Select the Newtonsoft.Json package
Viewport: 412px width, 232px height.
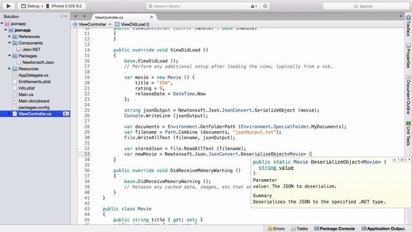38,62
